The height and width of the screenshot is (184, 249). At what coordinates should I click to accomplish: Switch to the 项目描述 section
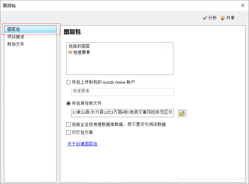16,37
